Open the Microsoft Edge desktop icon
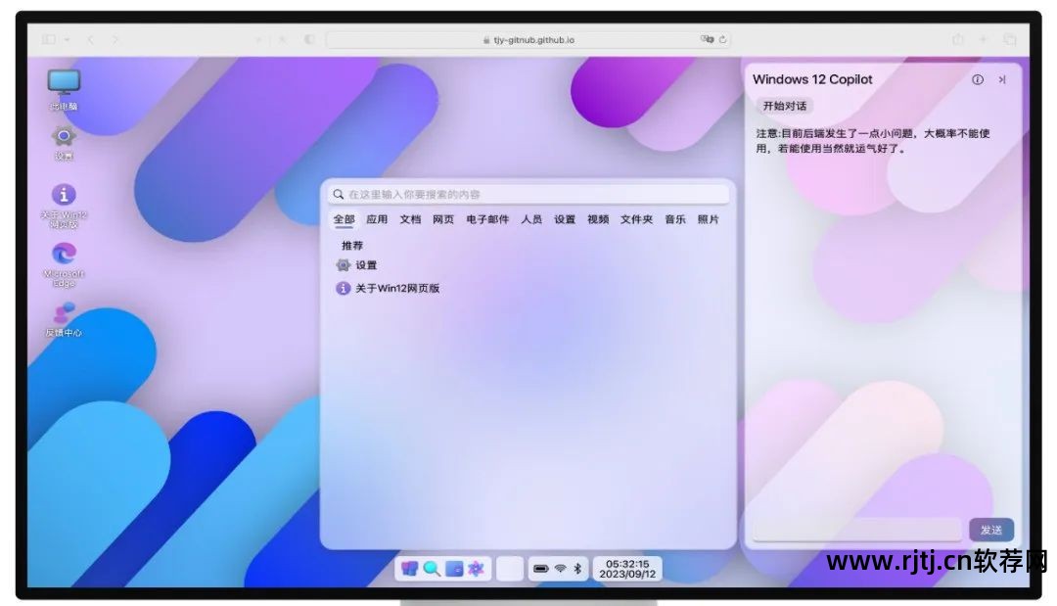Screen dimensions: 1057x606 [x=64, y=255]
